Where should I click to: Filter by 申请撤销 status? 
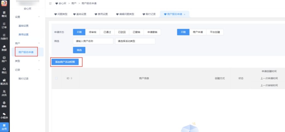pyautogui.click(x=152, y=32)
